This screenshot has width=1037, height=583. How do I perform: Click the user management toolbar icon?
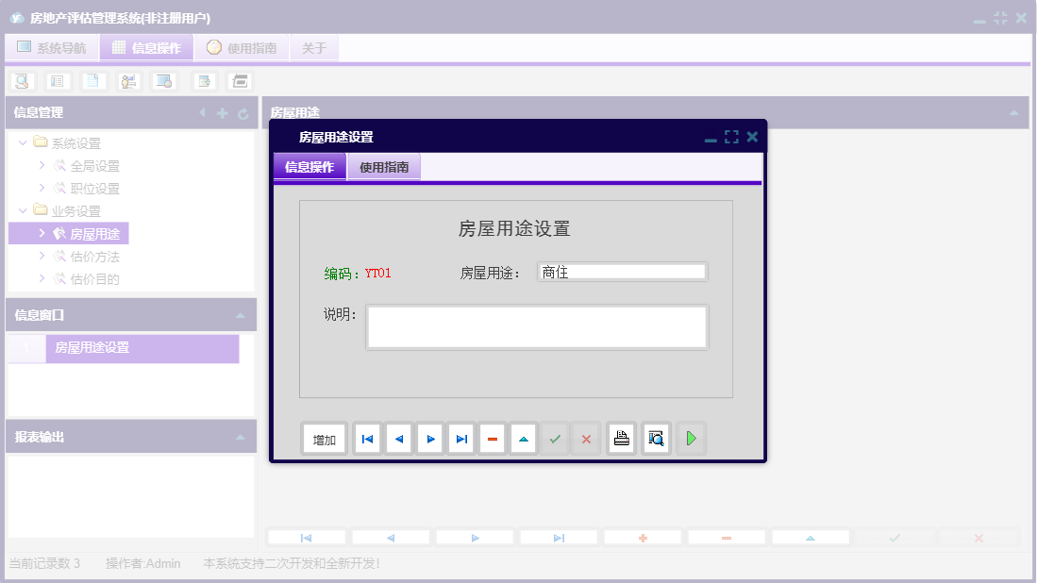[x=128, y=80]
